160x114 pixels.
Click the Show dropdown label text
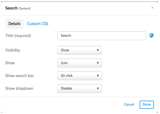(19, 88)
